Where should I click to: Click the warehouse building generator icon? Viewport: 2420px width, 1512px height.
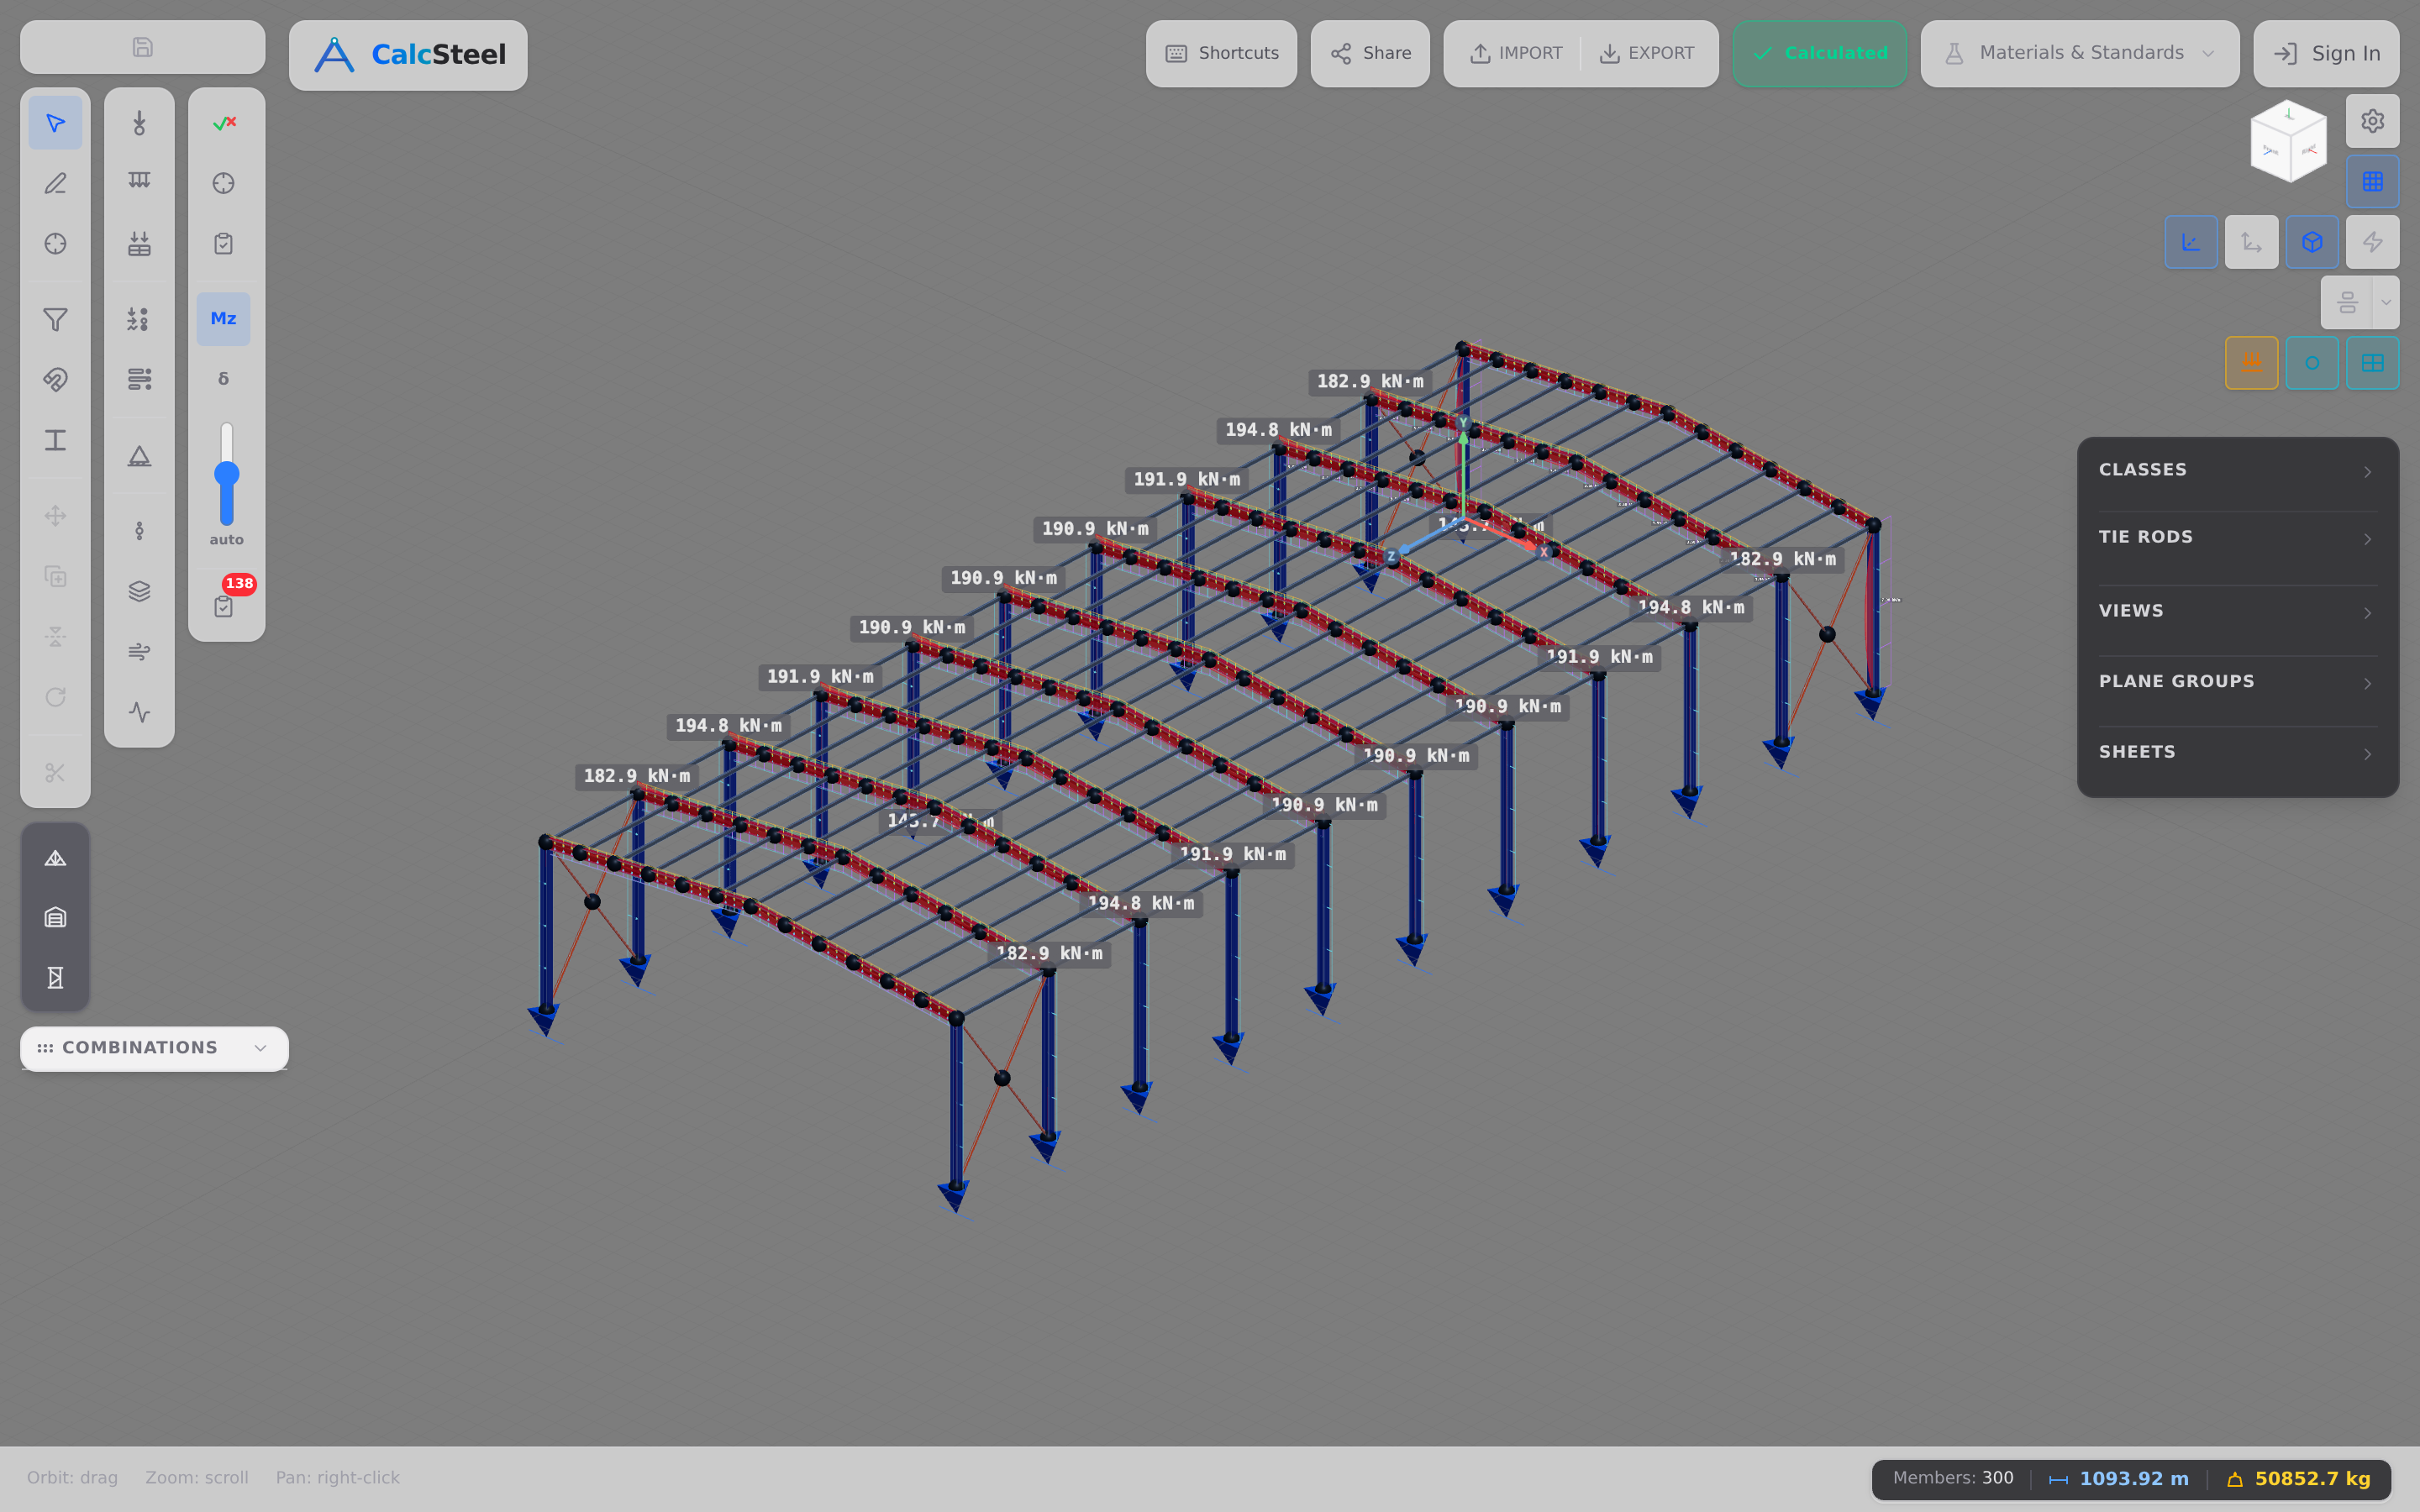[55, 917]
